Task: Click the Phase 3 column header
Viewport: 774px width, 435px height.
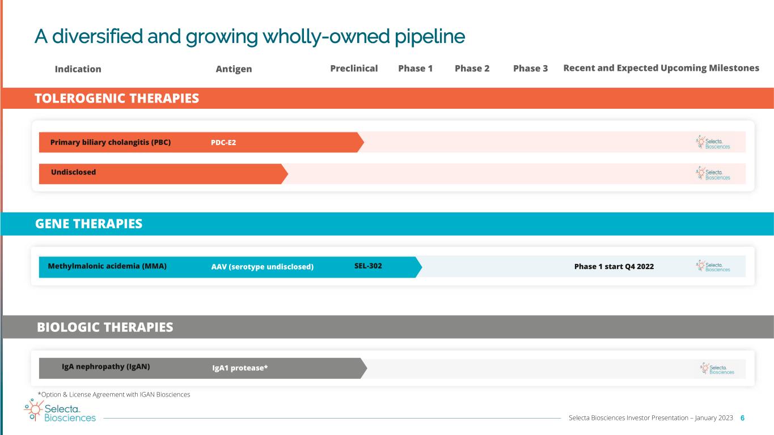Action: (x=530, y=69)
